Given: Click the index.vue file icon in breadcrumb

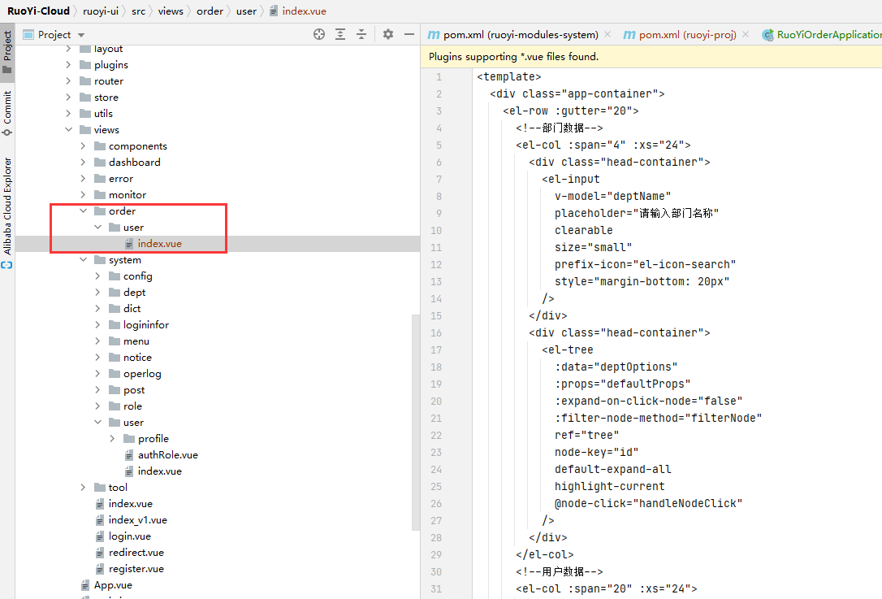Looking at the screenshot, I should tap(274, 11).
